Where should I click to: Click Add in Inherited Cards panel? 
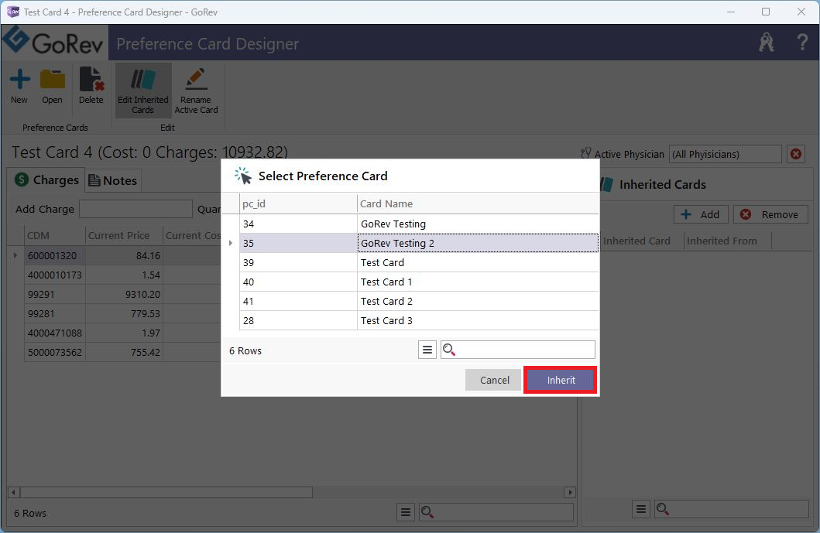click(701, 215)
